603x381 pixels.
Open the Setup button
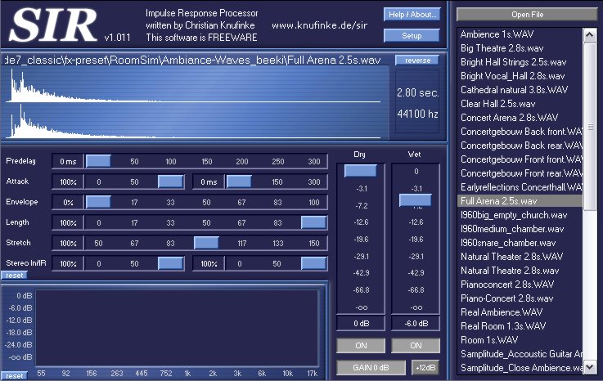tap(412, 36)
